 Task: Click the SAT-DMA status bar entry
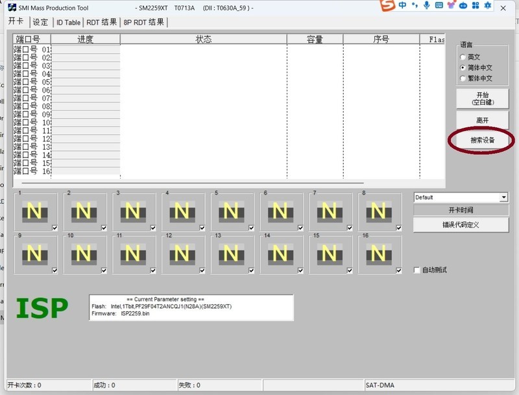(439, 385)
